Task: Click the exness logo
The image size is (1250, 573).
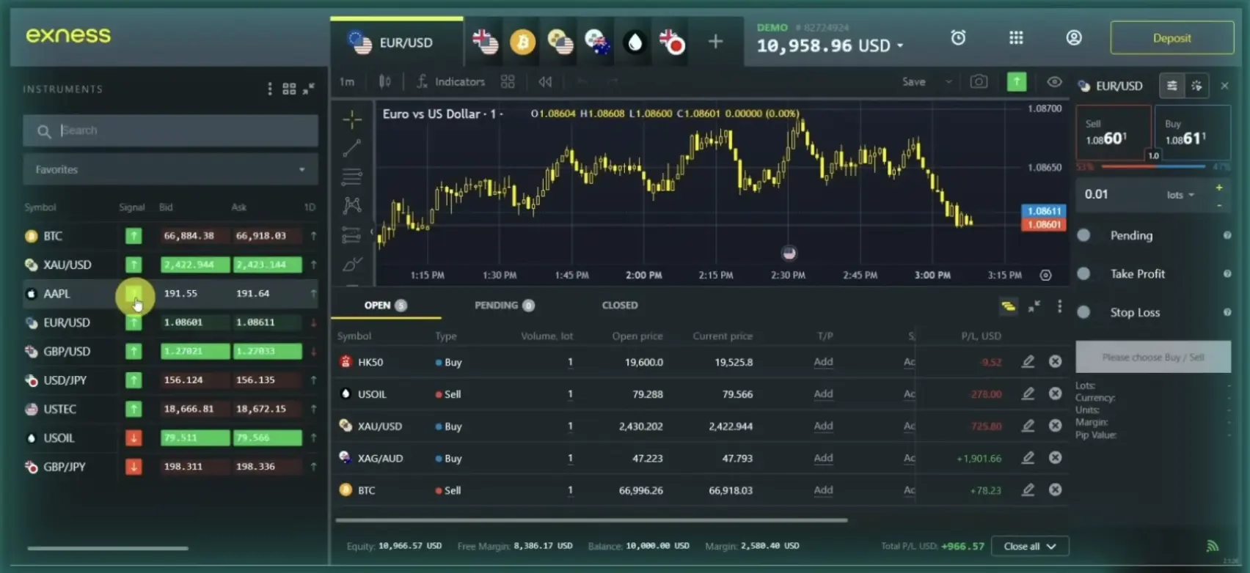Action: pos(68,34)
